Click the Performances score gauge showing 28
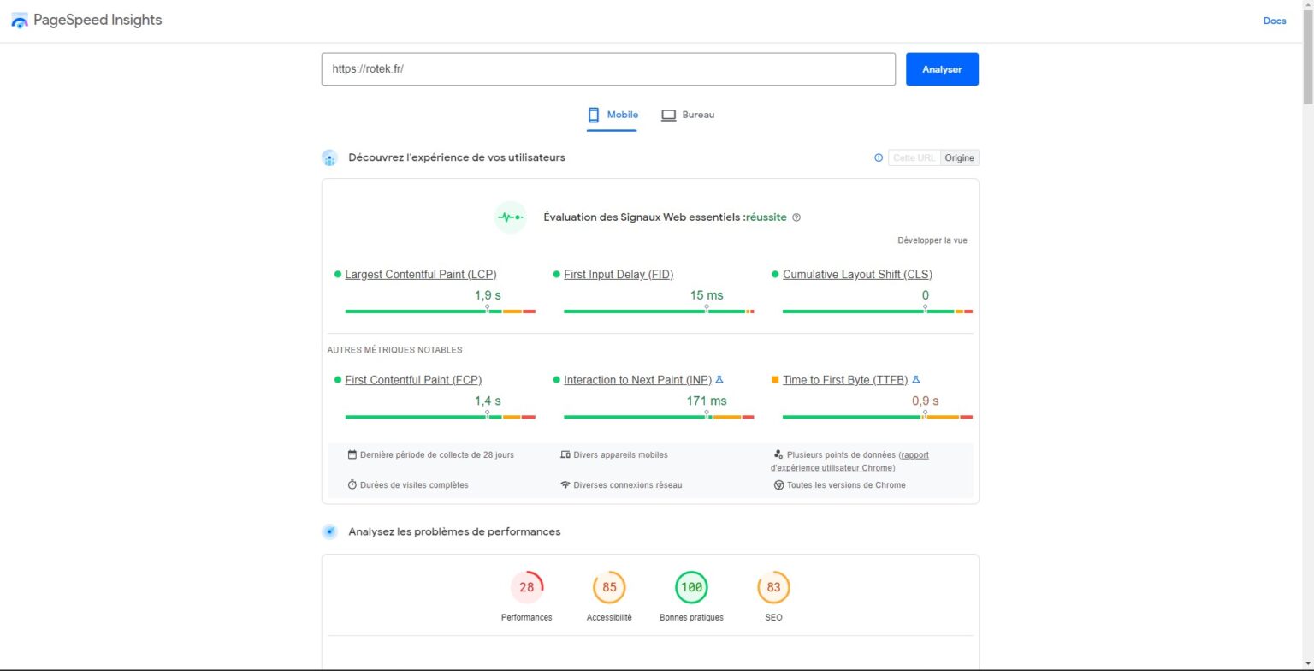Viewport: 1314px width, 671px height. (x=527, y=588)
